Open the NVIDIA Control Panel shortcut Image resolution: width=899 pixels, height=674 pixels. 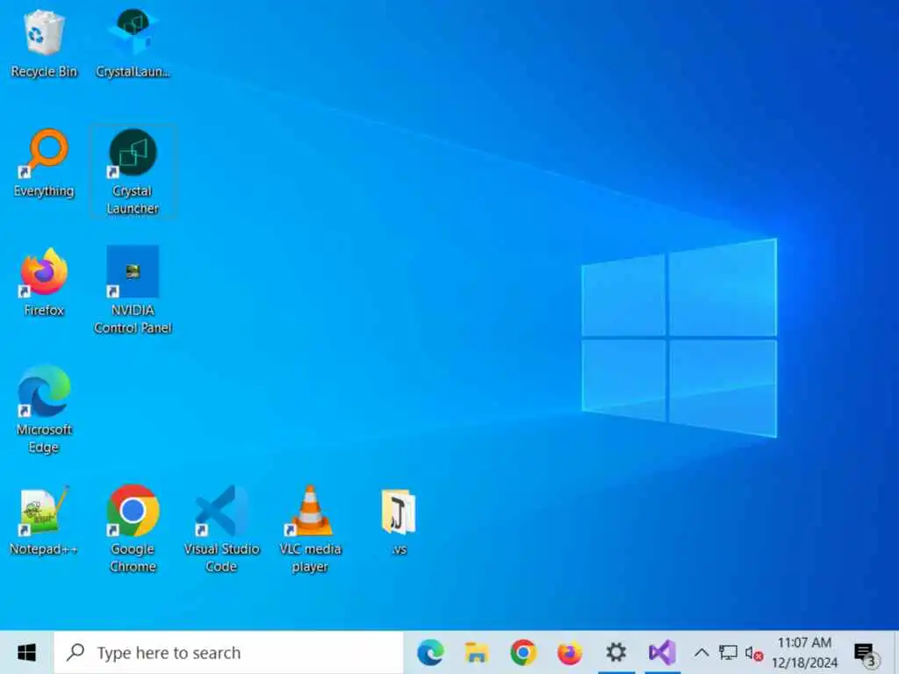click(x=133, y=290)
